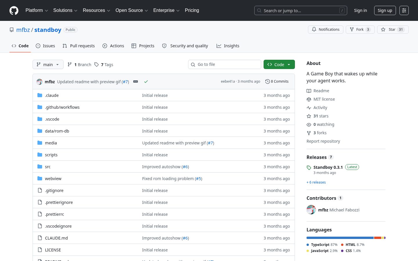Screen dimensions: 418x261
Task: Fork the standboy repository
Action: pos(360,30)
